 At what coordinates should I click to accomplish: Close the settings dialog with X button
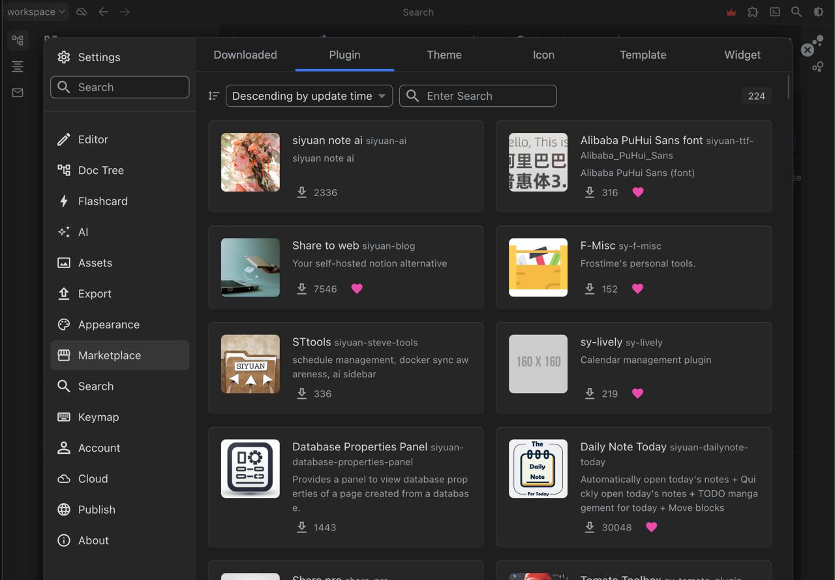808,50
